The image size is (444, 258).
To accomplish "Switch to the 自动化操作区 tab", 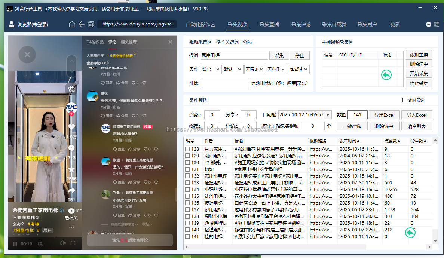I will pyautogui.click(x=200, y=24).
